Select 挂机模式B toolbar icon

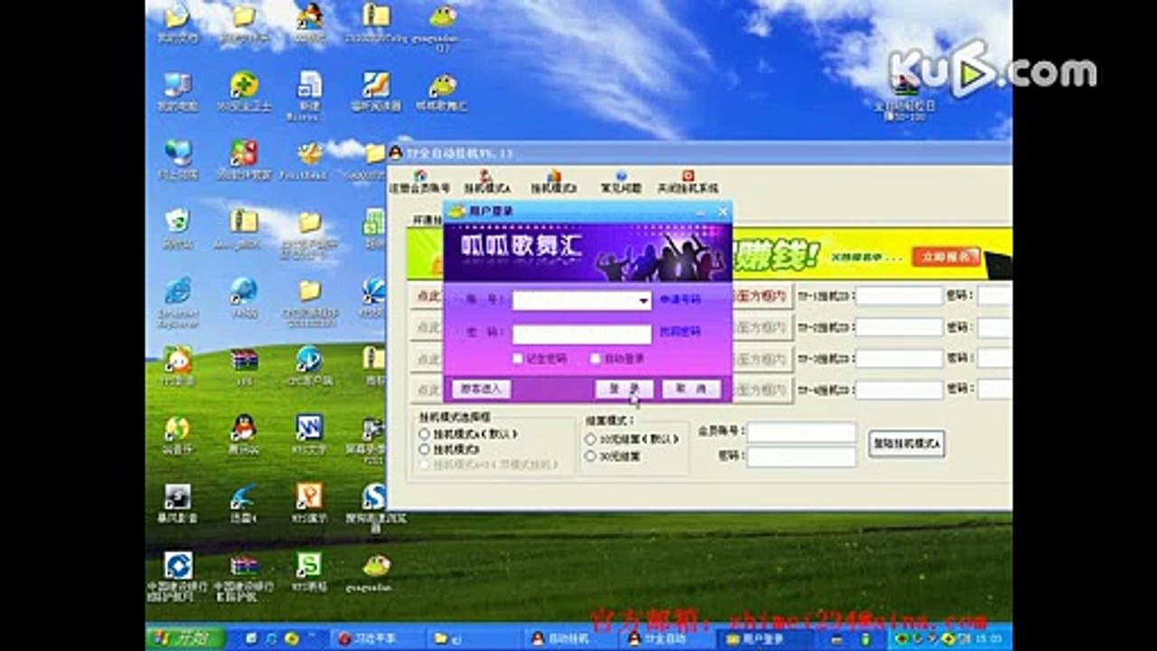(553, 182)
